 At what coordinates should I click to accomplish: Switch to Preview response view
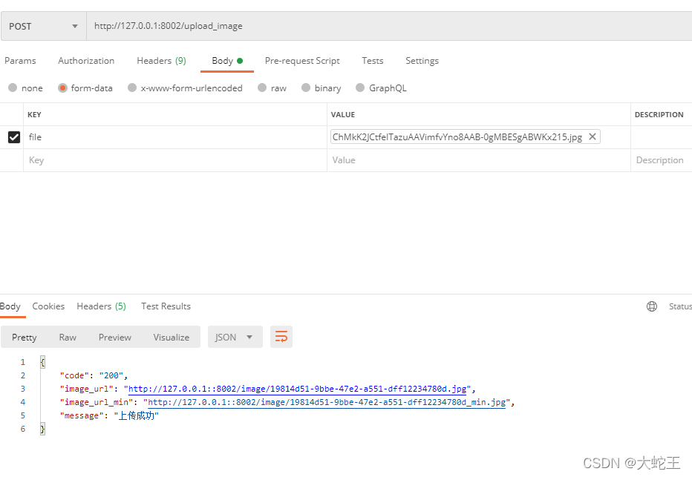click(115, 337)
